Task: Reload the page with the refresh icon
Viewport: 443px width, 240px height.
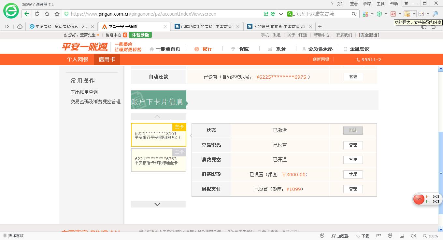Action: [x=37, y=14]
